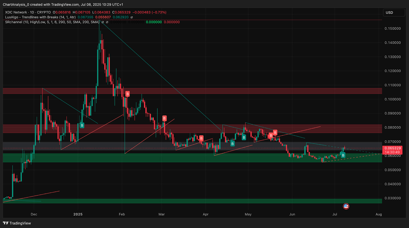Click the US flag economic event icon
Image resolution: width=409 pixels, height=228 pixels.
pos(346,206)
